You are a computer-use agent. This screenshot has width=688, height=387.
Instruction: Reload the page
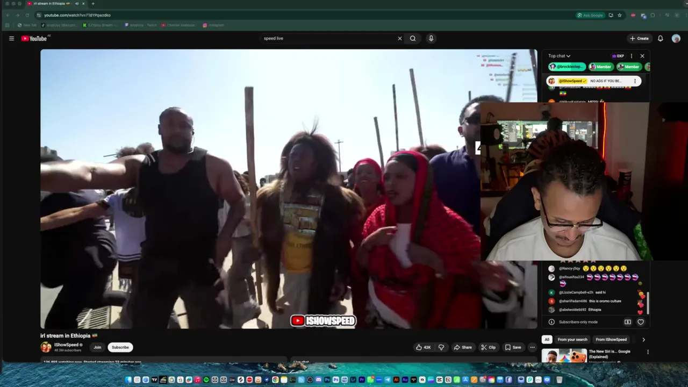point(26,15)
